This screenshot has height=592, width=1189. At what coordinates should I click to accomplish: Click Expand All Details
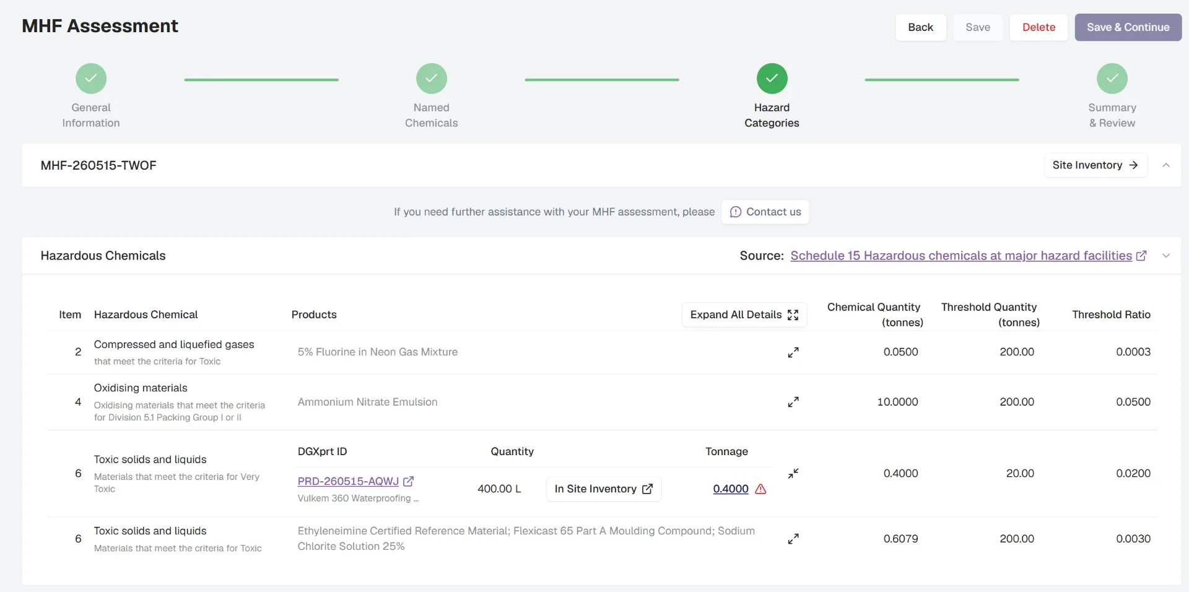[744, 315]
